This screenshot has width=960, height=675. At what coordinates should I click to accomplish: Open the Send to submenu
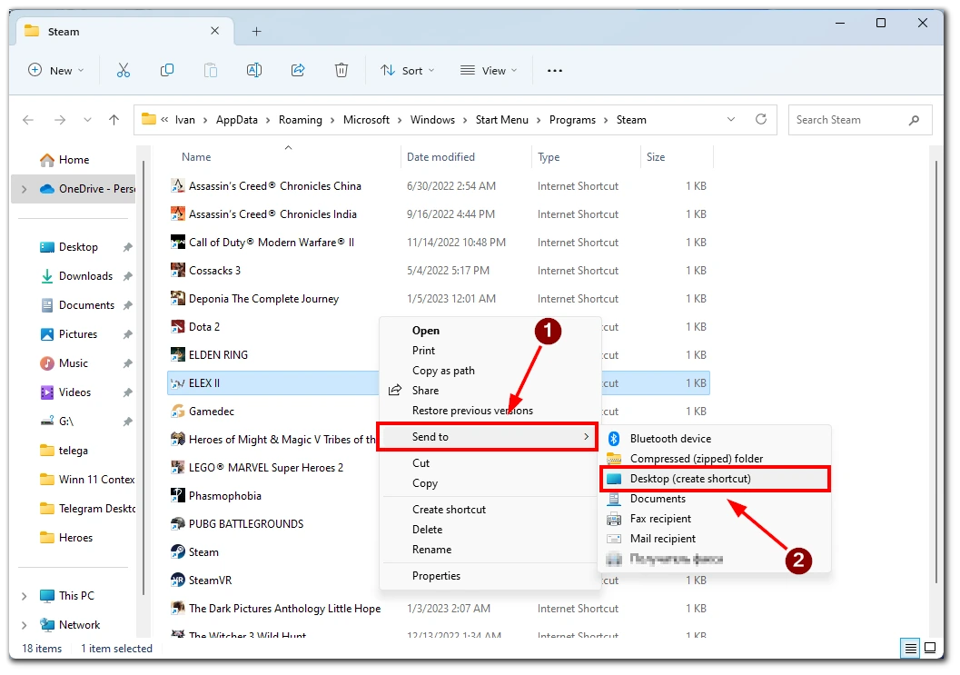coord(488,437)
